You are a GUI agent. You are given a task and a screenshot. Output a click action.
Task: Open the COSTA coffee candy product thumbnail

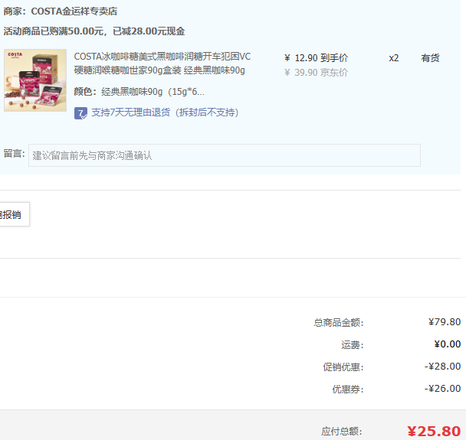[x=35, y=80]
